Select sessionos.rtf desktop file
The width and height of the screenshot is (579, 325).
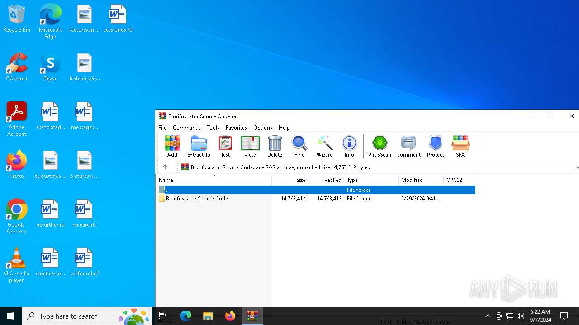coord(118,19)
